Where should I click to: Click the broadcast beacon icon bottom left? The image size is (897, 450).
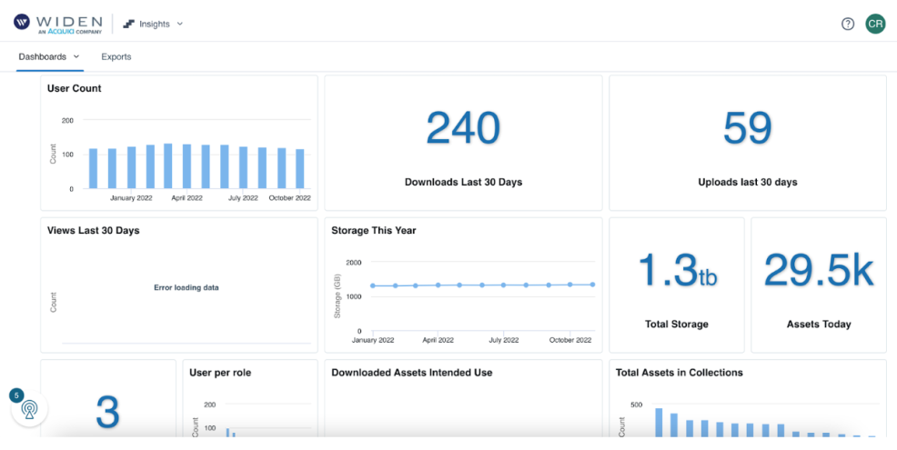click(x=30, y=409)
